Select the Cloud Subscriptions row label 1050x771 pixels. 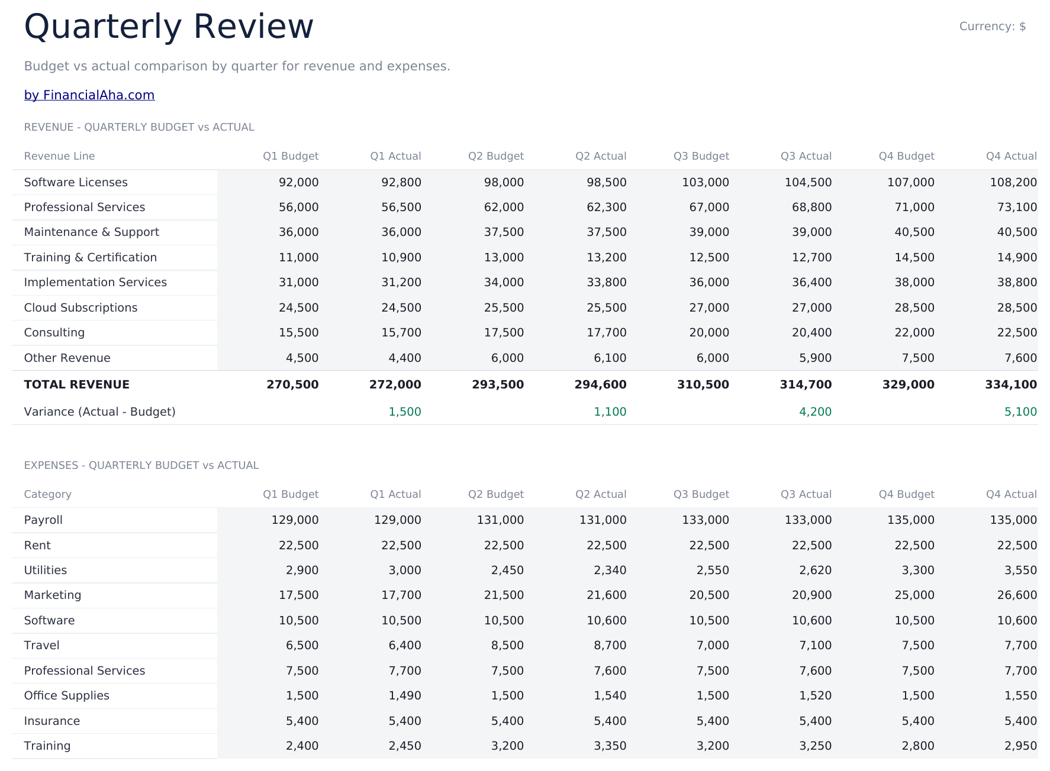point(80,307)
